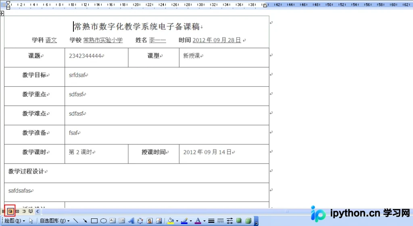Click the cell containing 2342344444

tap(96, 58)
